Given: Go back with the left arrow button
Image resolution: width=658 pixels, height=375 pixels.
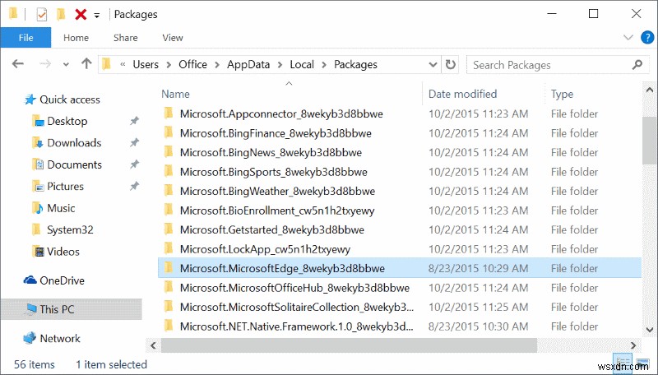Looking at the screenshot, I should (17, 64).
